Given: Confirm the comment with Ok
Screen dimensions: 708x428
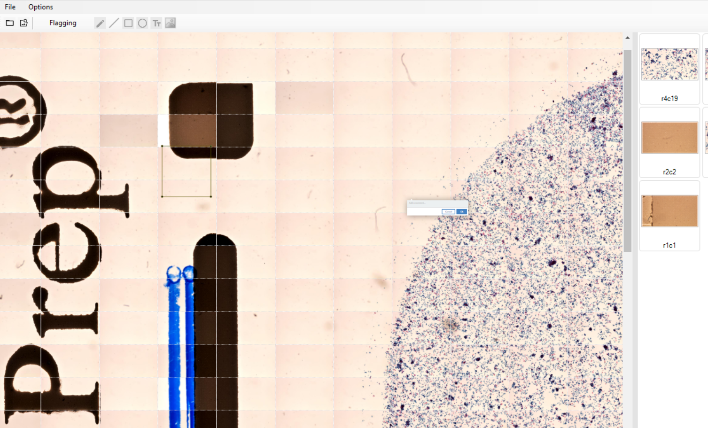Looking at the screenshot, I should [461, 211].
